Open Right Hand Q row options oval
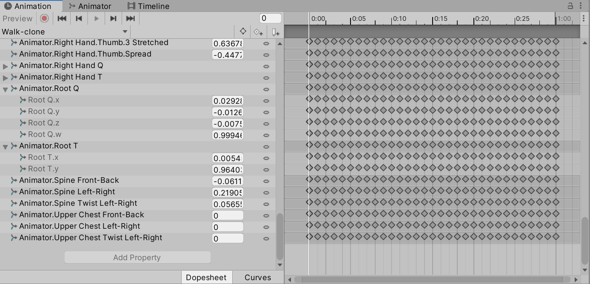 (266, 66)
